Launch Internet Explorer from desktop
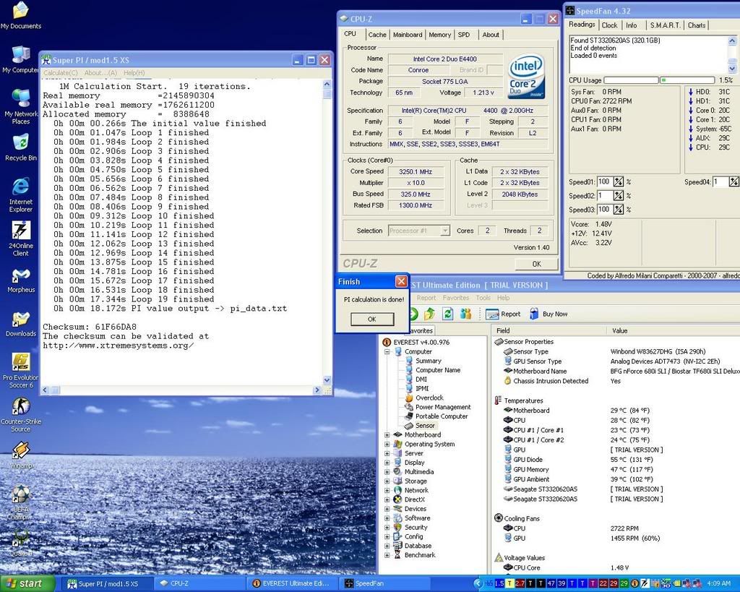 pyautogui.click(x=21, y=194)
